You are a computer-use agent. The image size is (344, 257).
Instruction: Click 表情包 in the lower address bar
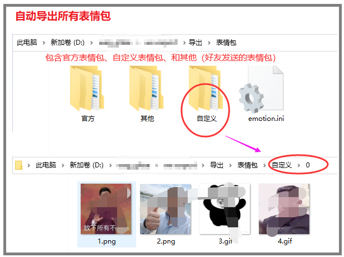(x=248, y=165)
